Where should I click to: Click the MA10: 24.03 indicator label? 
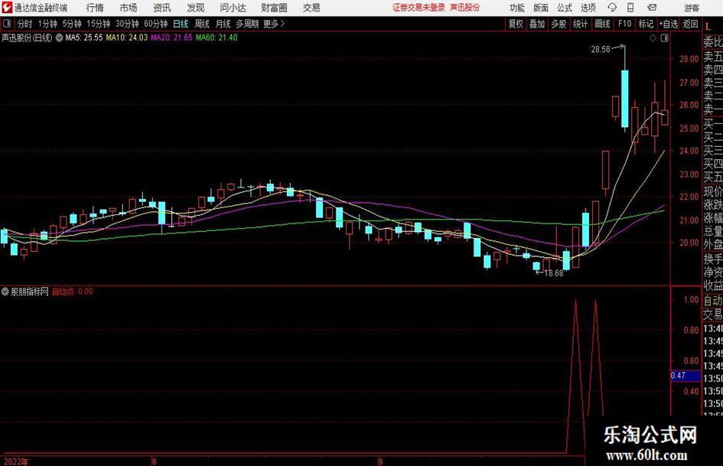(x=127, y=37)
